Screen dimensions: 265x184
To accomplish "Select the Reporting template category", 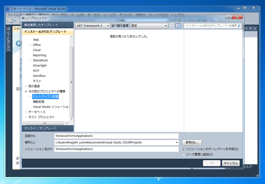I will point(39,55).
